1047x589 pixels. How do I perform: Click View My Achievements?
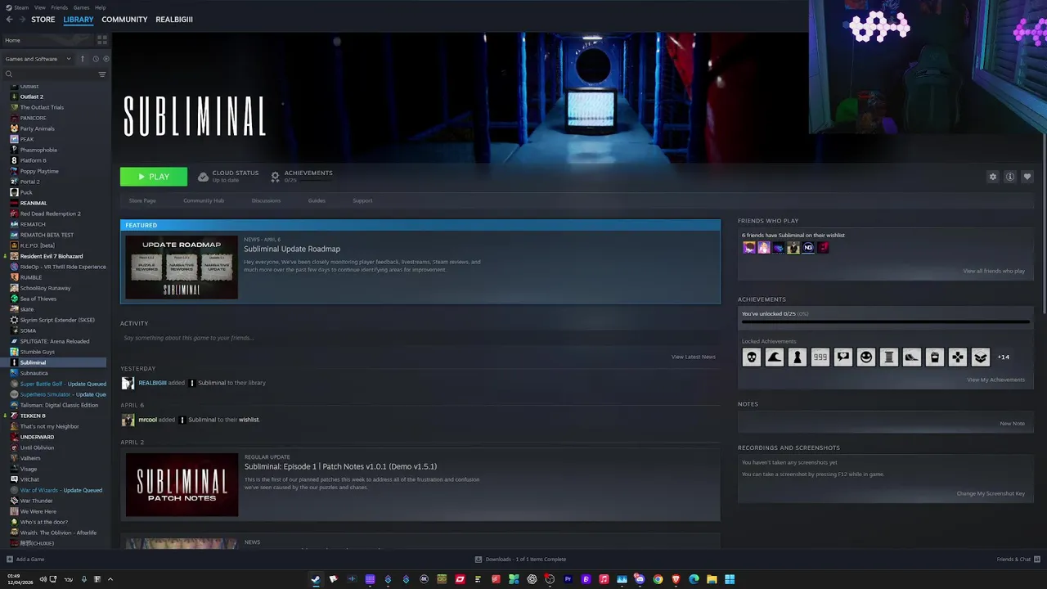click(995, 380)
